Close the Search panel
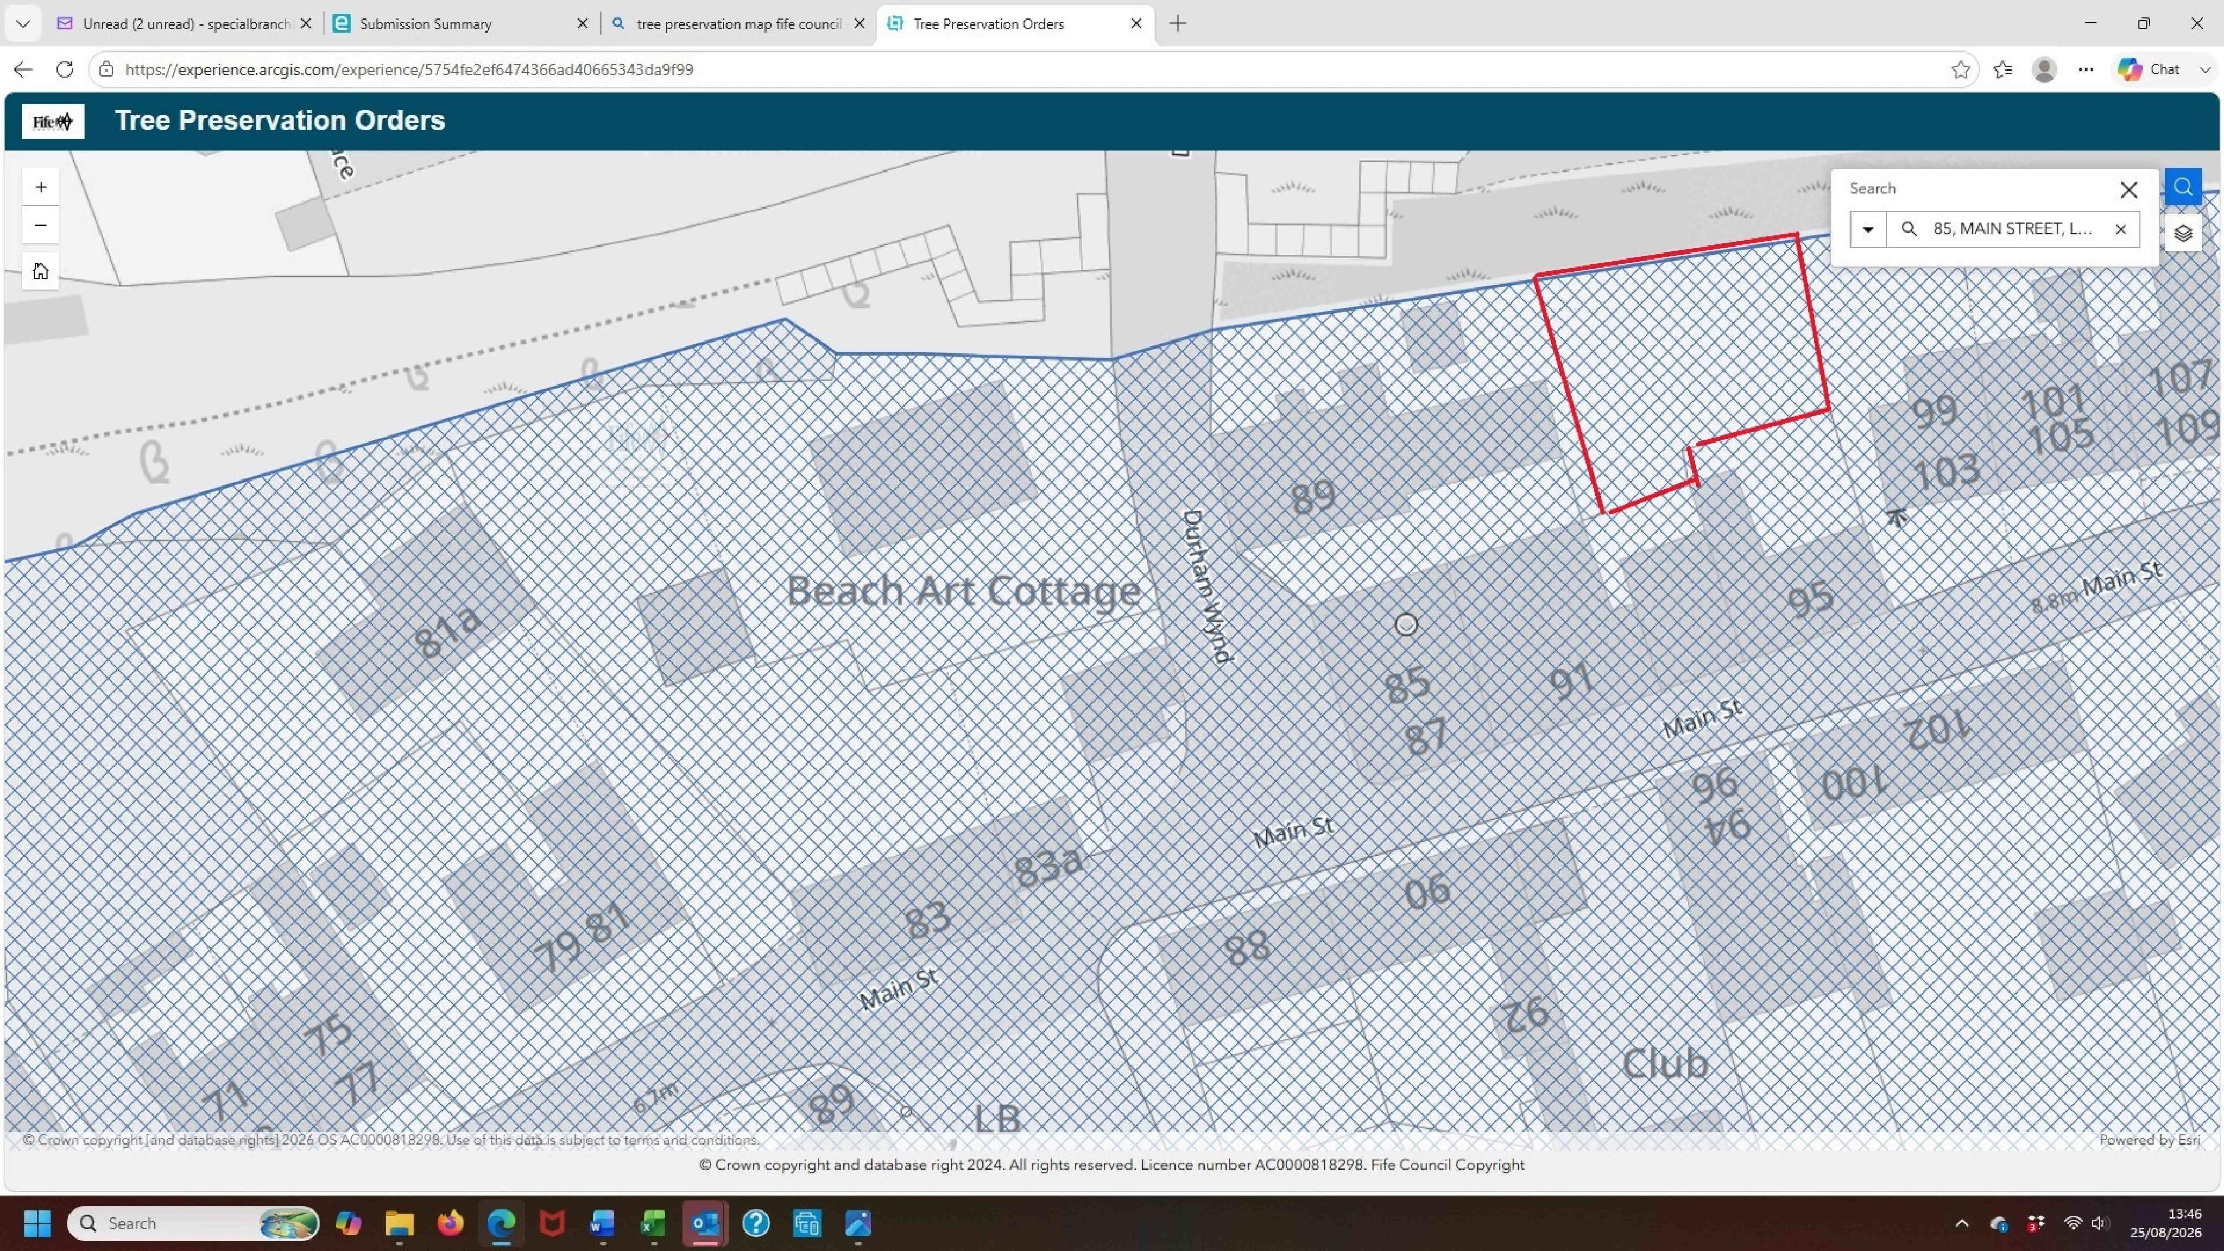 pyautogui.click(x=2128, y=190)
